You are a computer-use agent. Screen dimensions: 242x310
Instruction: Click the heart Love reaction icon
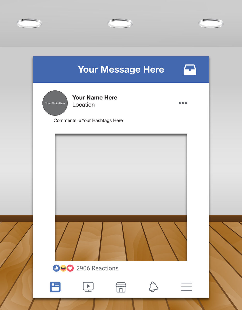tap(70, 268)
